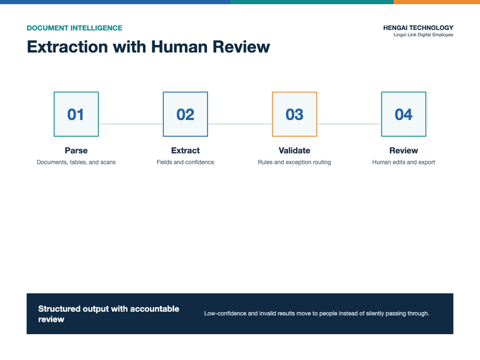Click the 02 step box
Screen dimensions: 480x360
click(x=185, y=114)
